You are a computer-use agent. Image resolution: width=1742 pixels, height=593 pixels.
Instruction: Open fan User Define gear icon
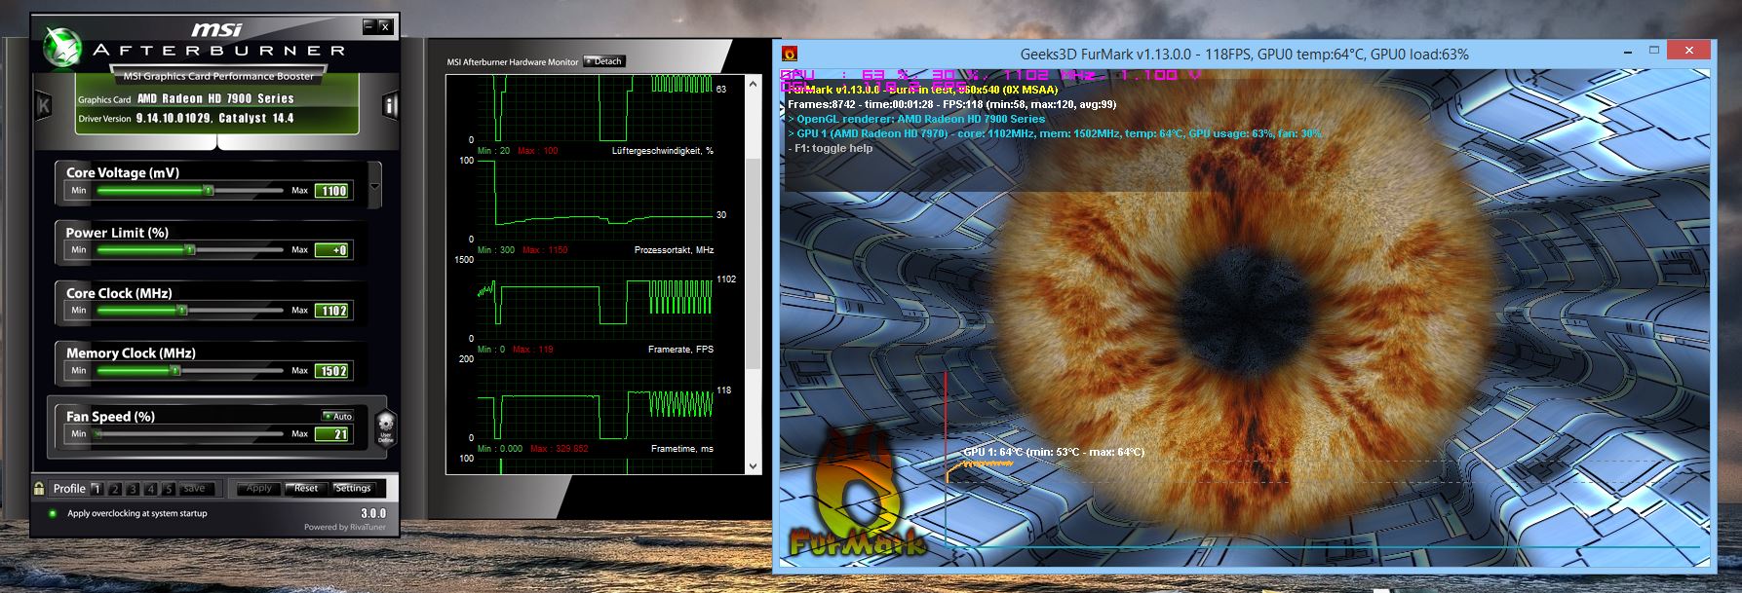pyautogui.click(x=386, y=427)
